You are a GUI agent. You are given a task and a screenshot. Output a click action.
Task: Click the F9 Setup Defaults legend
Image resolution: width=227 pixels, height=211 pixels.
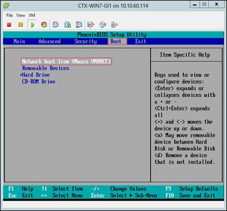192,188
